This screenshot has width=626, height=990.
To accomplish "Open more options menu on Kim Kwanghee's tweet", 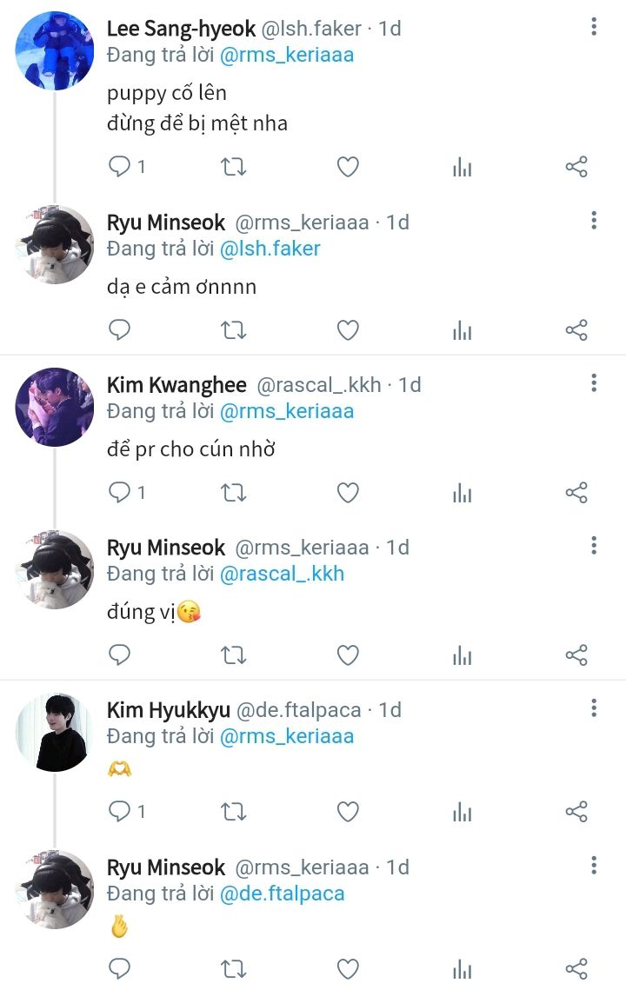I will pyautogui.click(x=594, y=382).
